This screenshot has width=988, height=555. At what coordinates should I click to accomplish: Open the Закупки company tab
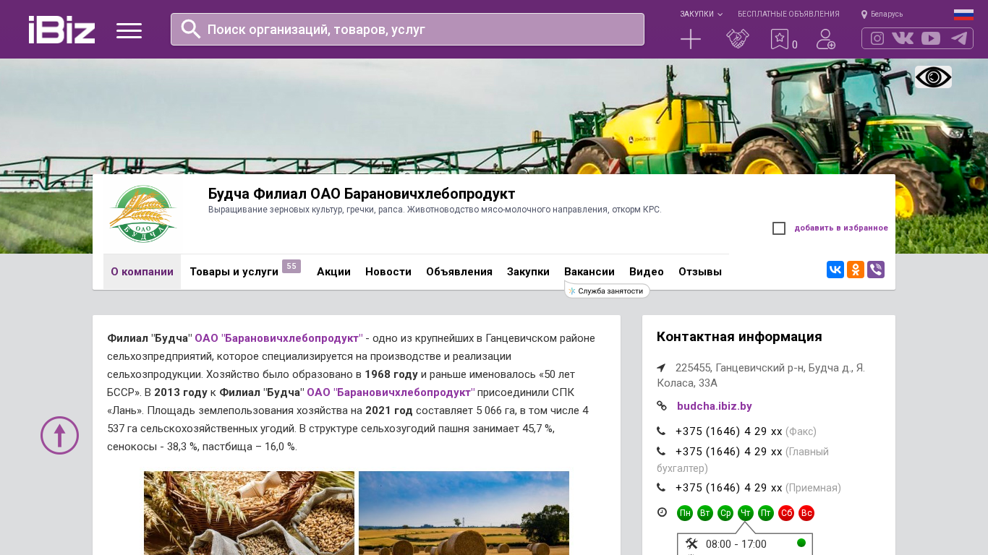point(528,272)
